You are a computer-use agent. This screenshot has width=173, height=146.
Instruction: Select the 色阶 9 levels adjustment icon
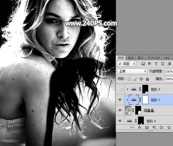134,89
